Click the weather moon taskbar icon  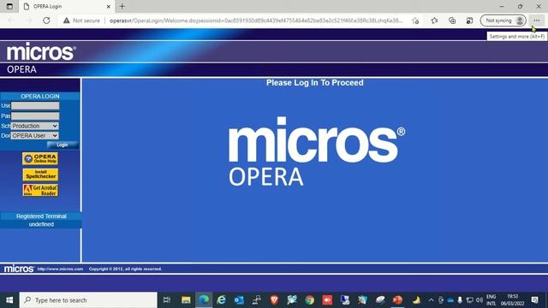416,300
